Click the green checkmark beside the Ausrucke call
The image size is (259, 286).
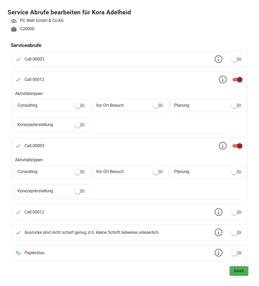(x=18, y=233)
